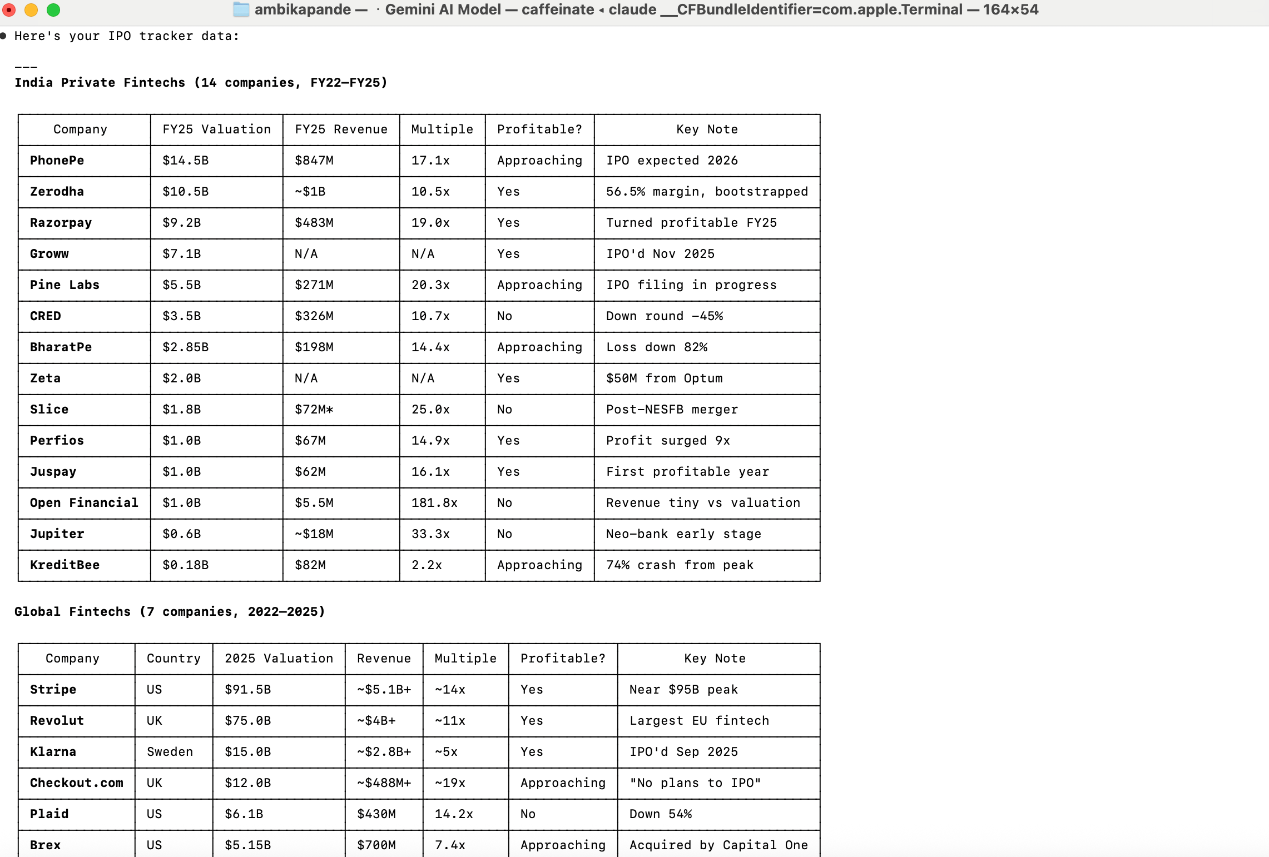Click the Global Fintechs heading
Screen dimensions: 1269x857
pyautogui.click(x=170, y=612)
